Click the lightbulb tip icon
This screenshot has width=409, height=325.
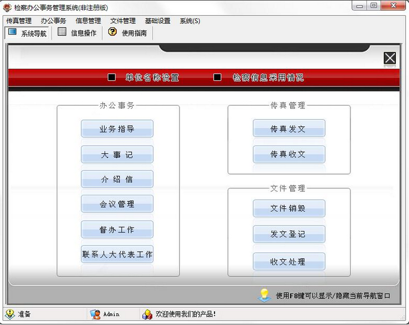pos(264,295)
